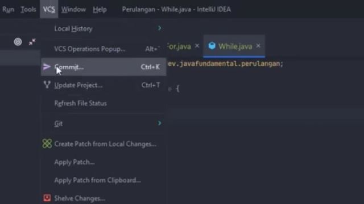
Task: Choose Commit... from VCS menu
Action: [104, 67]
